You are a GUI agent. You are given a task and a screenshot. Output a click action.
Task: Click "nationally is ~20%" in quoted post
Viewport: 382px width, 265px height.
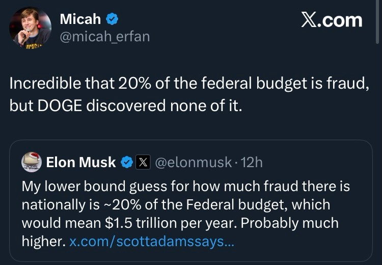click(76, 205)
